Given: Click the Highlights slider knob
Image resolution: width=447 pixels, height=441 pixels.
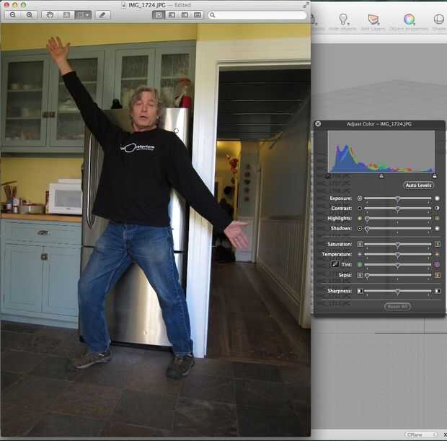Looking at the screenshot, I should tap(367, 219).
